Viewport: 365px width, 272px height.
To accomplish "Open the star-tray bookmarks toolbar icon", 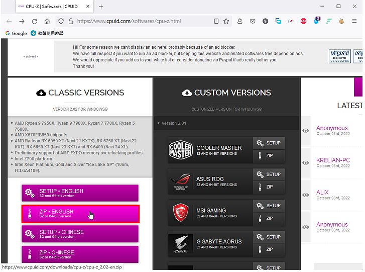I will pos(240,21).
